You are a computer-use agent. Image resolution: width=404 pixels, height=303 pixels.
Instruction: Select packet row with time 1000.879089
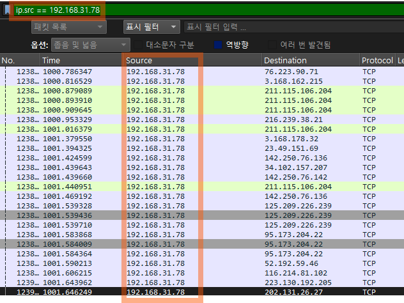click(202, 91)
